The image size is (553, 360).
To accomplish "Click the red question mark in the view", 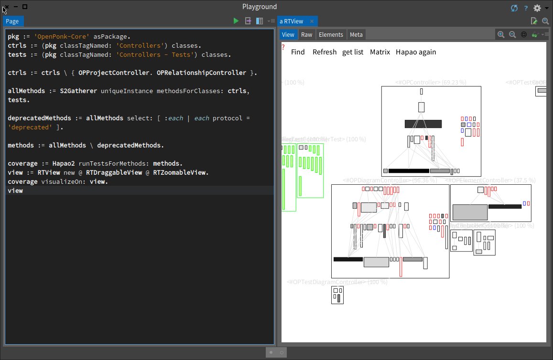I will point(283,47).
